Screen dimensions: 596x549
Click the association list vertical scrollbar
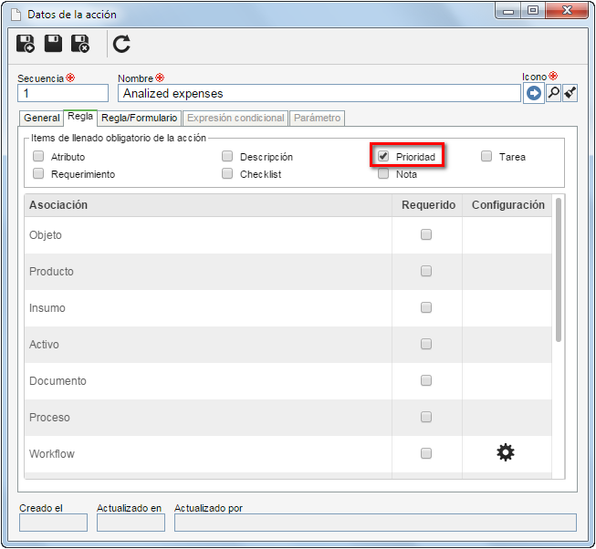pos(558,270)
